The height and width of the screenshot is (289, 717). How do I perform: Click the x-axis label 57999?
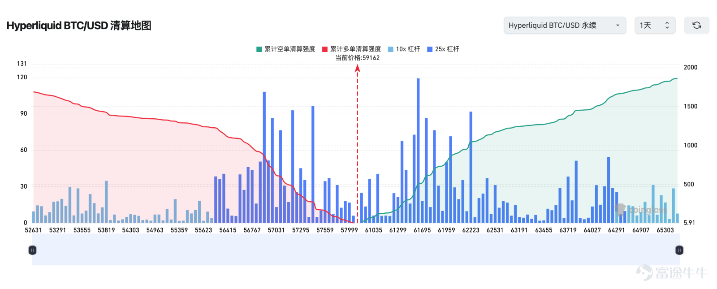[349, 230]
